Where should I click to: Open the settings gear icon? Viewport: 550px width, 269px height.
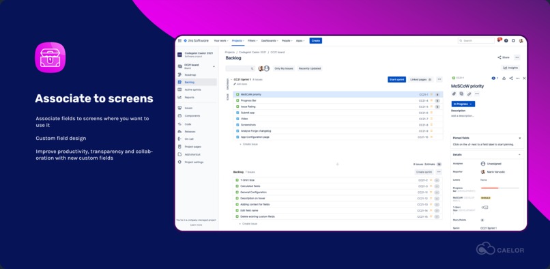[514, 41]
